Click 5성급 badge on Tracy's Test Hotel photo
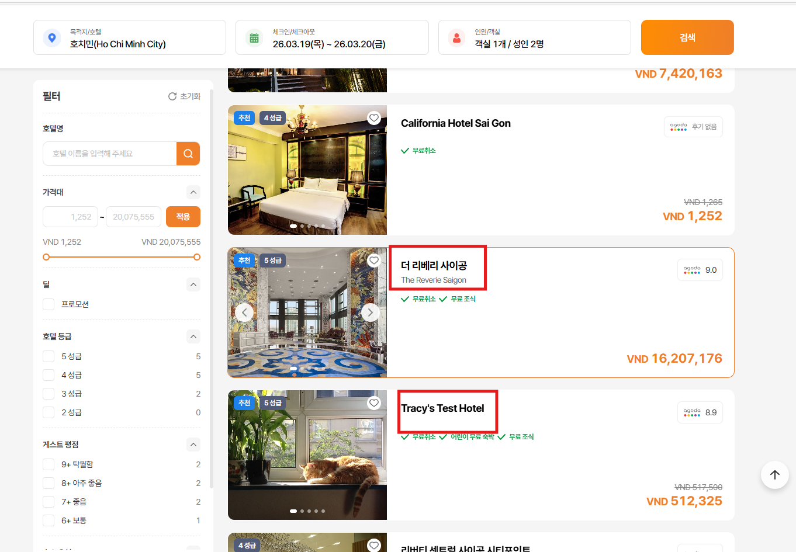Viewport: 796px width, 552px height. (272, 403)
